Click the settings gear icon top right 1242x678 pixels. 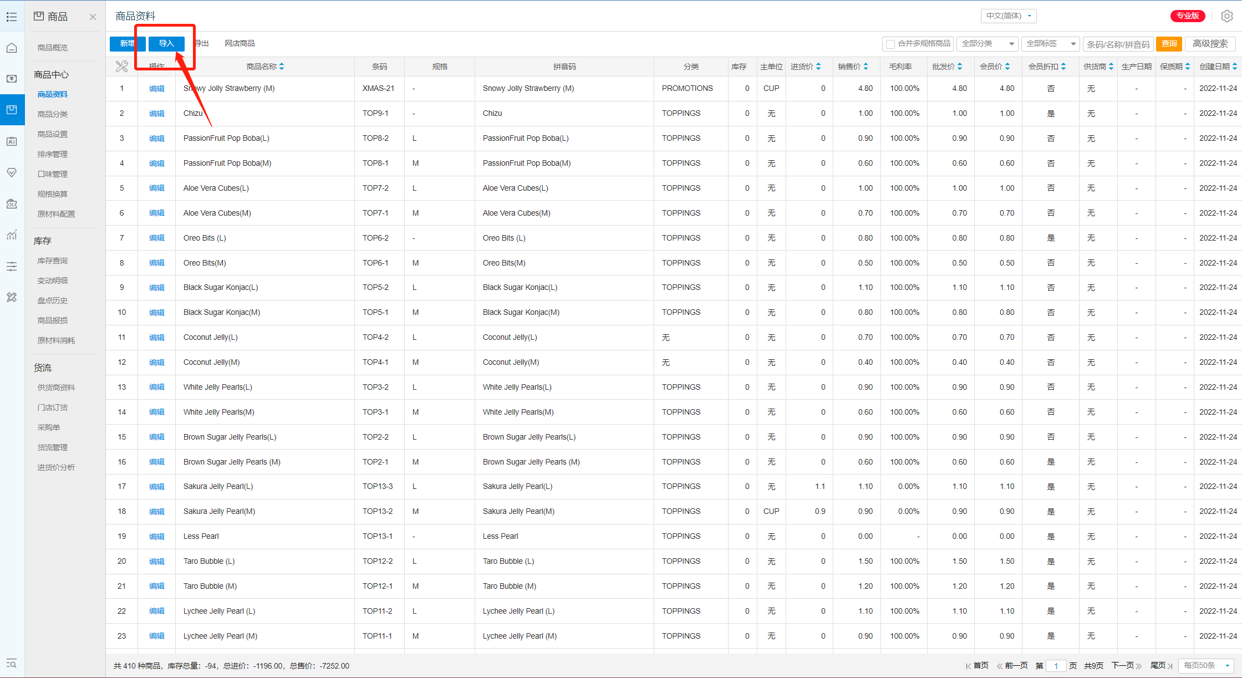(1226, 16)
